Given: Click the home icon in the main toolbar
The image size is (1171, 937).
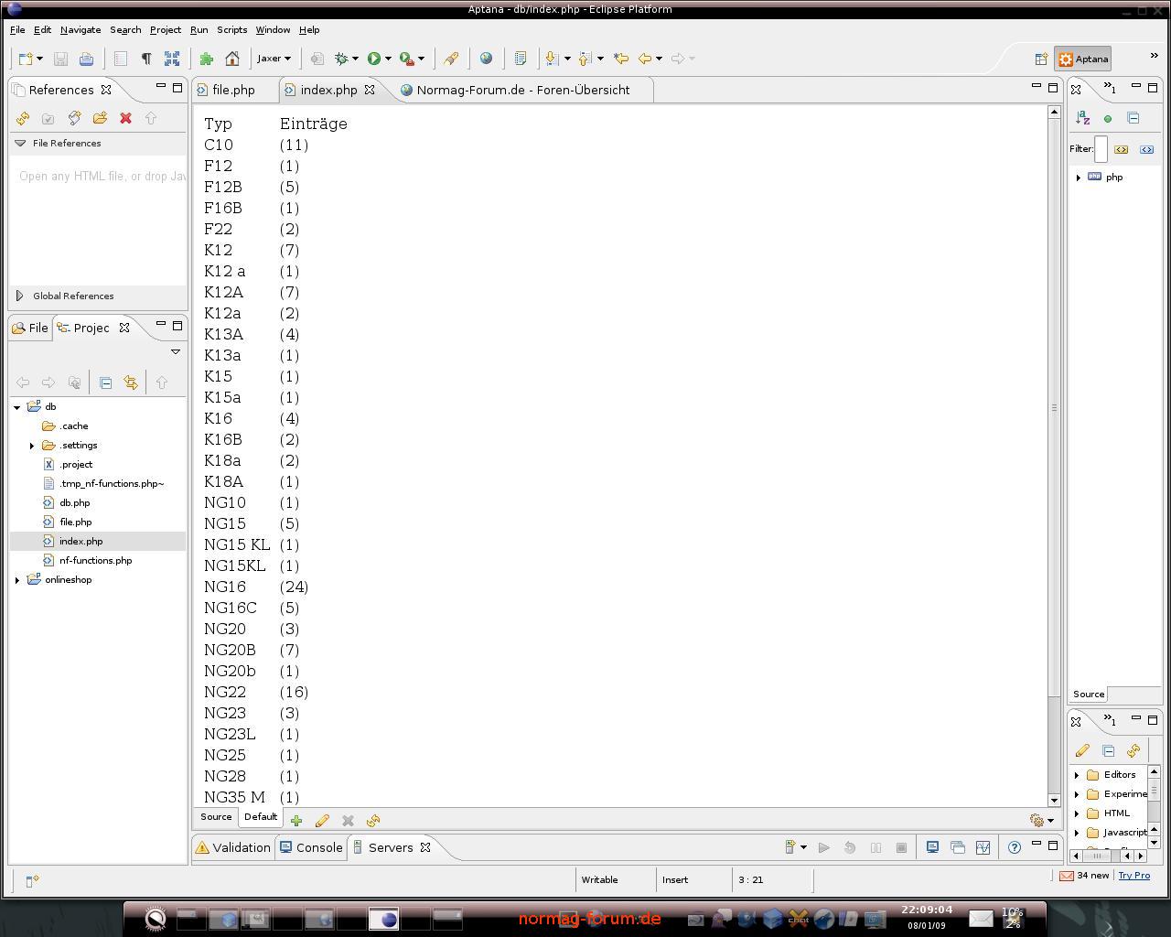Looking at the screenshot, I should click(232, 59).
